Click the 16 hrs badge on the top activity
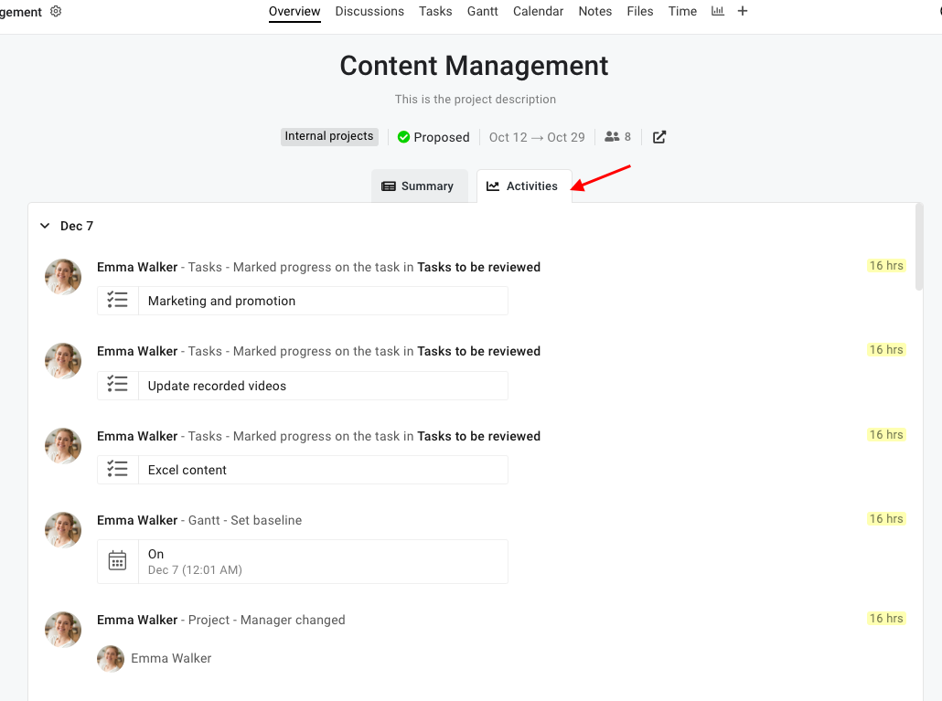The image size is (942, 701). 885,265
